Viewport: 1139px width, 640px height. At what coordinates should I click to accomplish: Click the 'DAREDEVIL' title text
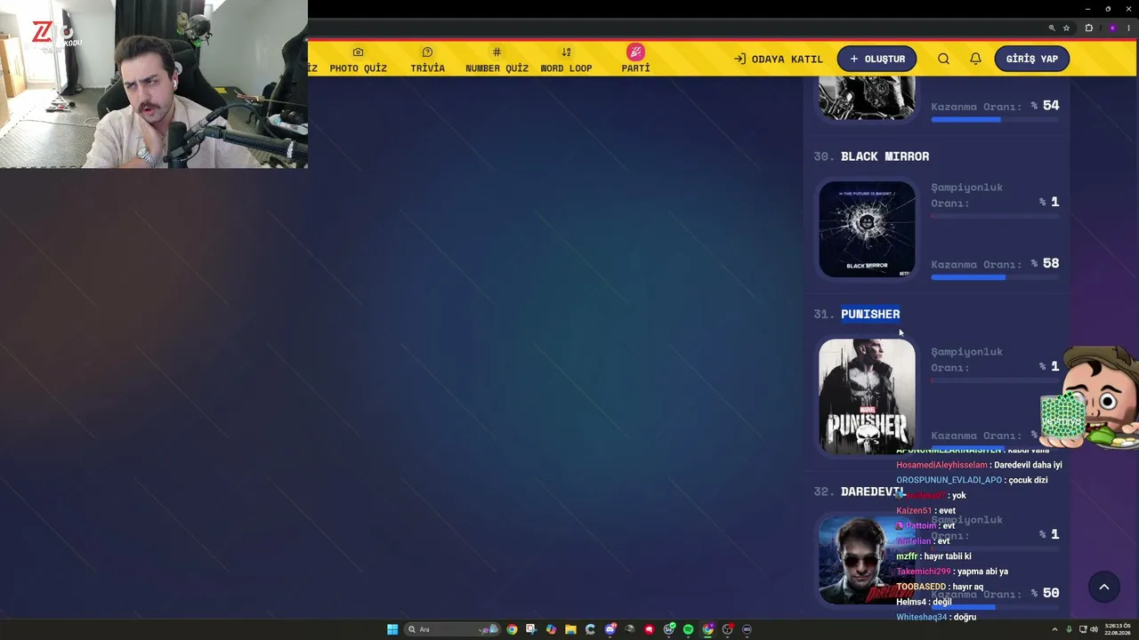pos(872,492)
